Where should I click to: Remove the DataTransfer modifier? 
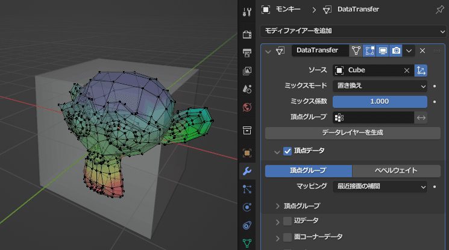click(422, 51)
